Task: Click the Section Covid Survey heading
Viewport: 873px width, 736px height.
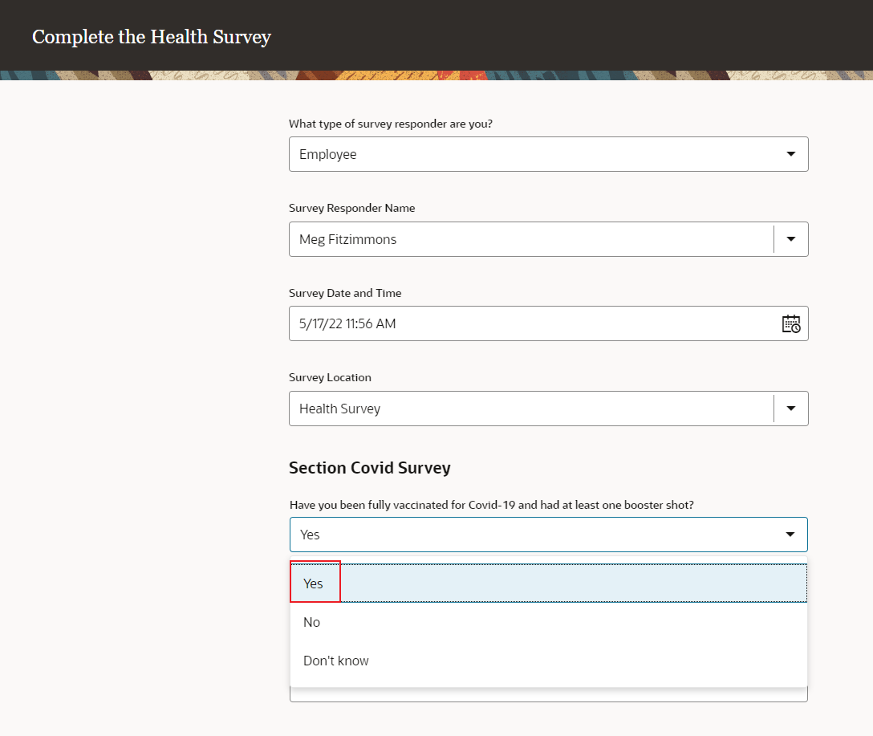Action: tap(369, 467)
